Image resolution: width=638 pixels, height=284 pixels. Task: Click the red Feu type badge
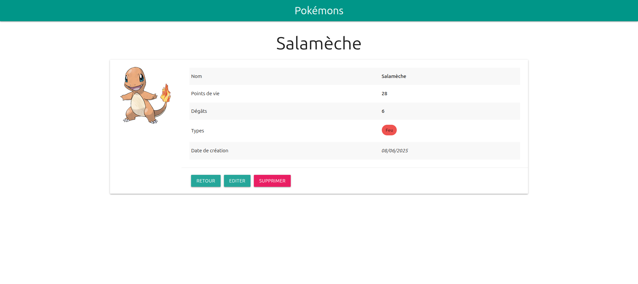point(389,130)
